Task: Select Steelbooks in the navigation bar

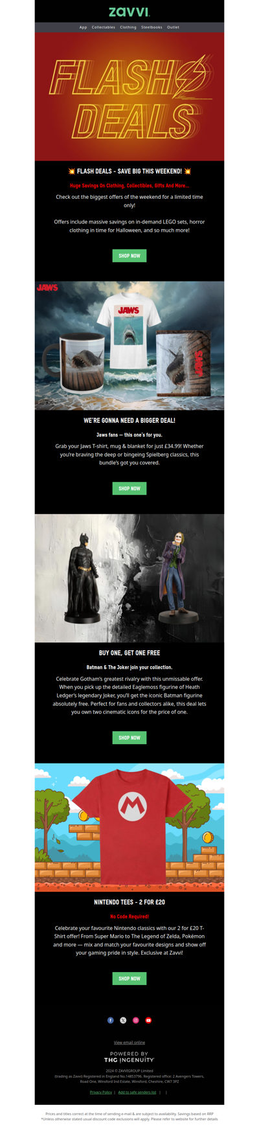Action: 152,27
